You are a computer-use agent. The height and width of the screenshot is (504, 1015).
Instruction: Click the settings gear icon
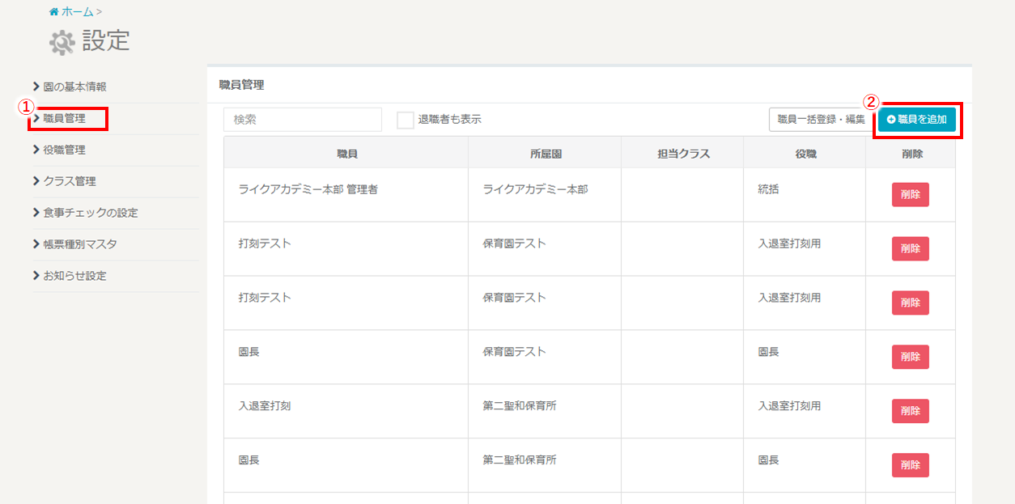coord(62,42)
